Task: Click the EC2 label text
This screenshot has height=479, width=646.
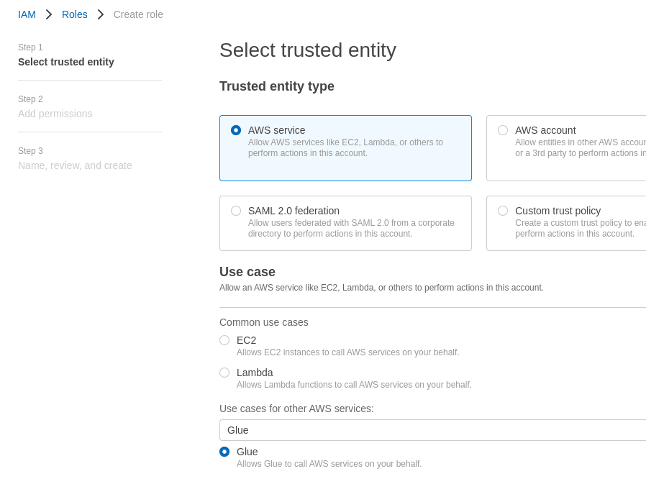Action: point(246,340)
